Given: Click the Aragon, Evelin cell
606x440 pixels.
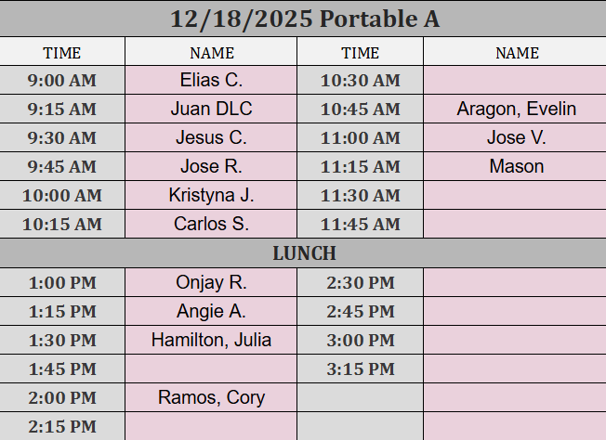Looking at the screenshot, I should click(516, 110).
